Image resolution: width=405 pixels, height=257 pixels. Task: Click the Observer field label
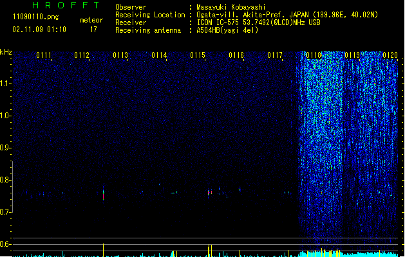coord(131,7)
